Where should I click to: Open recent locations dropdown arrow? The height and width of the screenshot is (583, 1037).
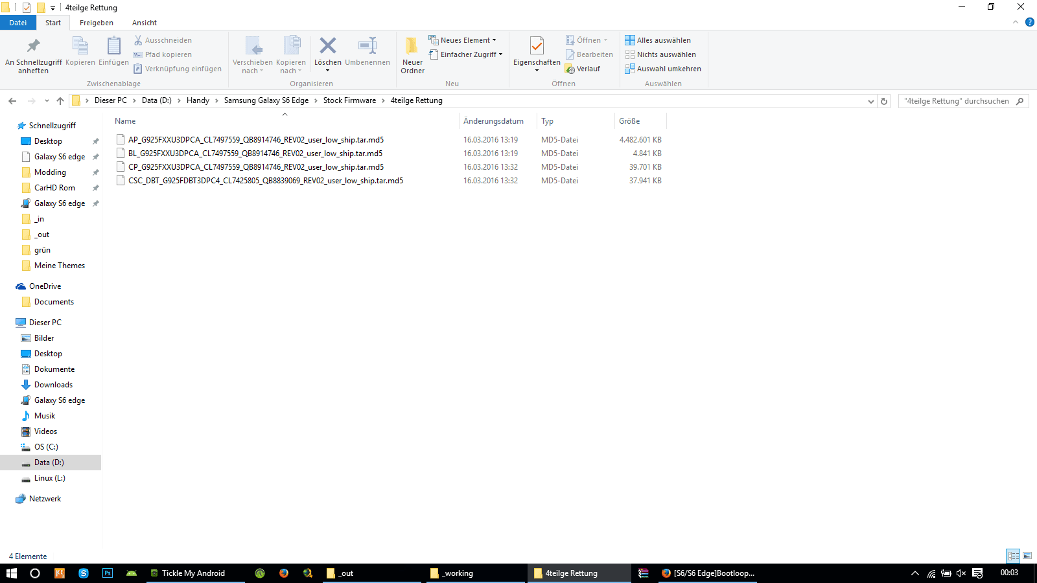click(47, 100)
